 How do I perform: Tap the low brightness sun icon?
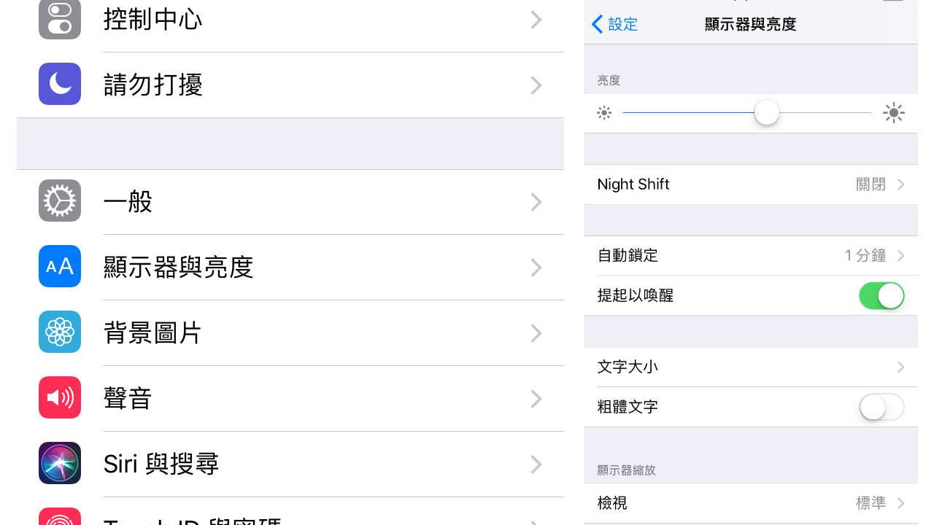604,113
